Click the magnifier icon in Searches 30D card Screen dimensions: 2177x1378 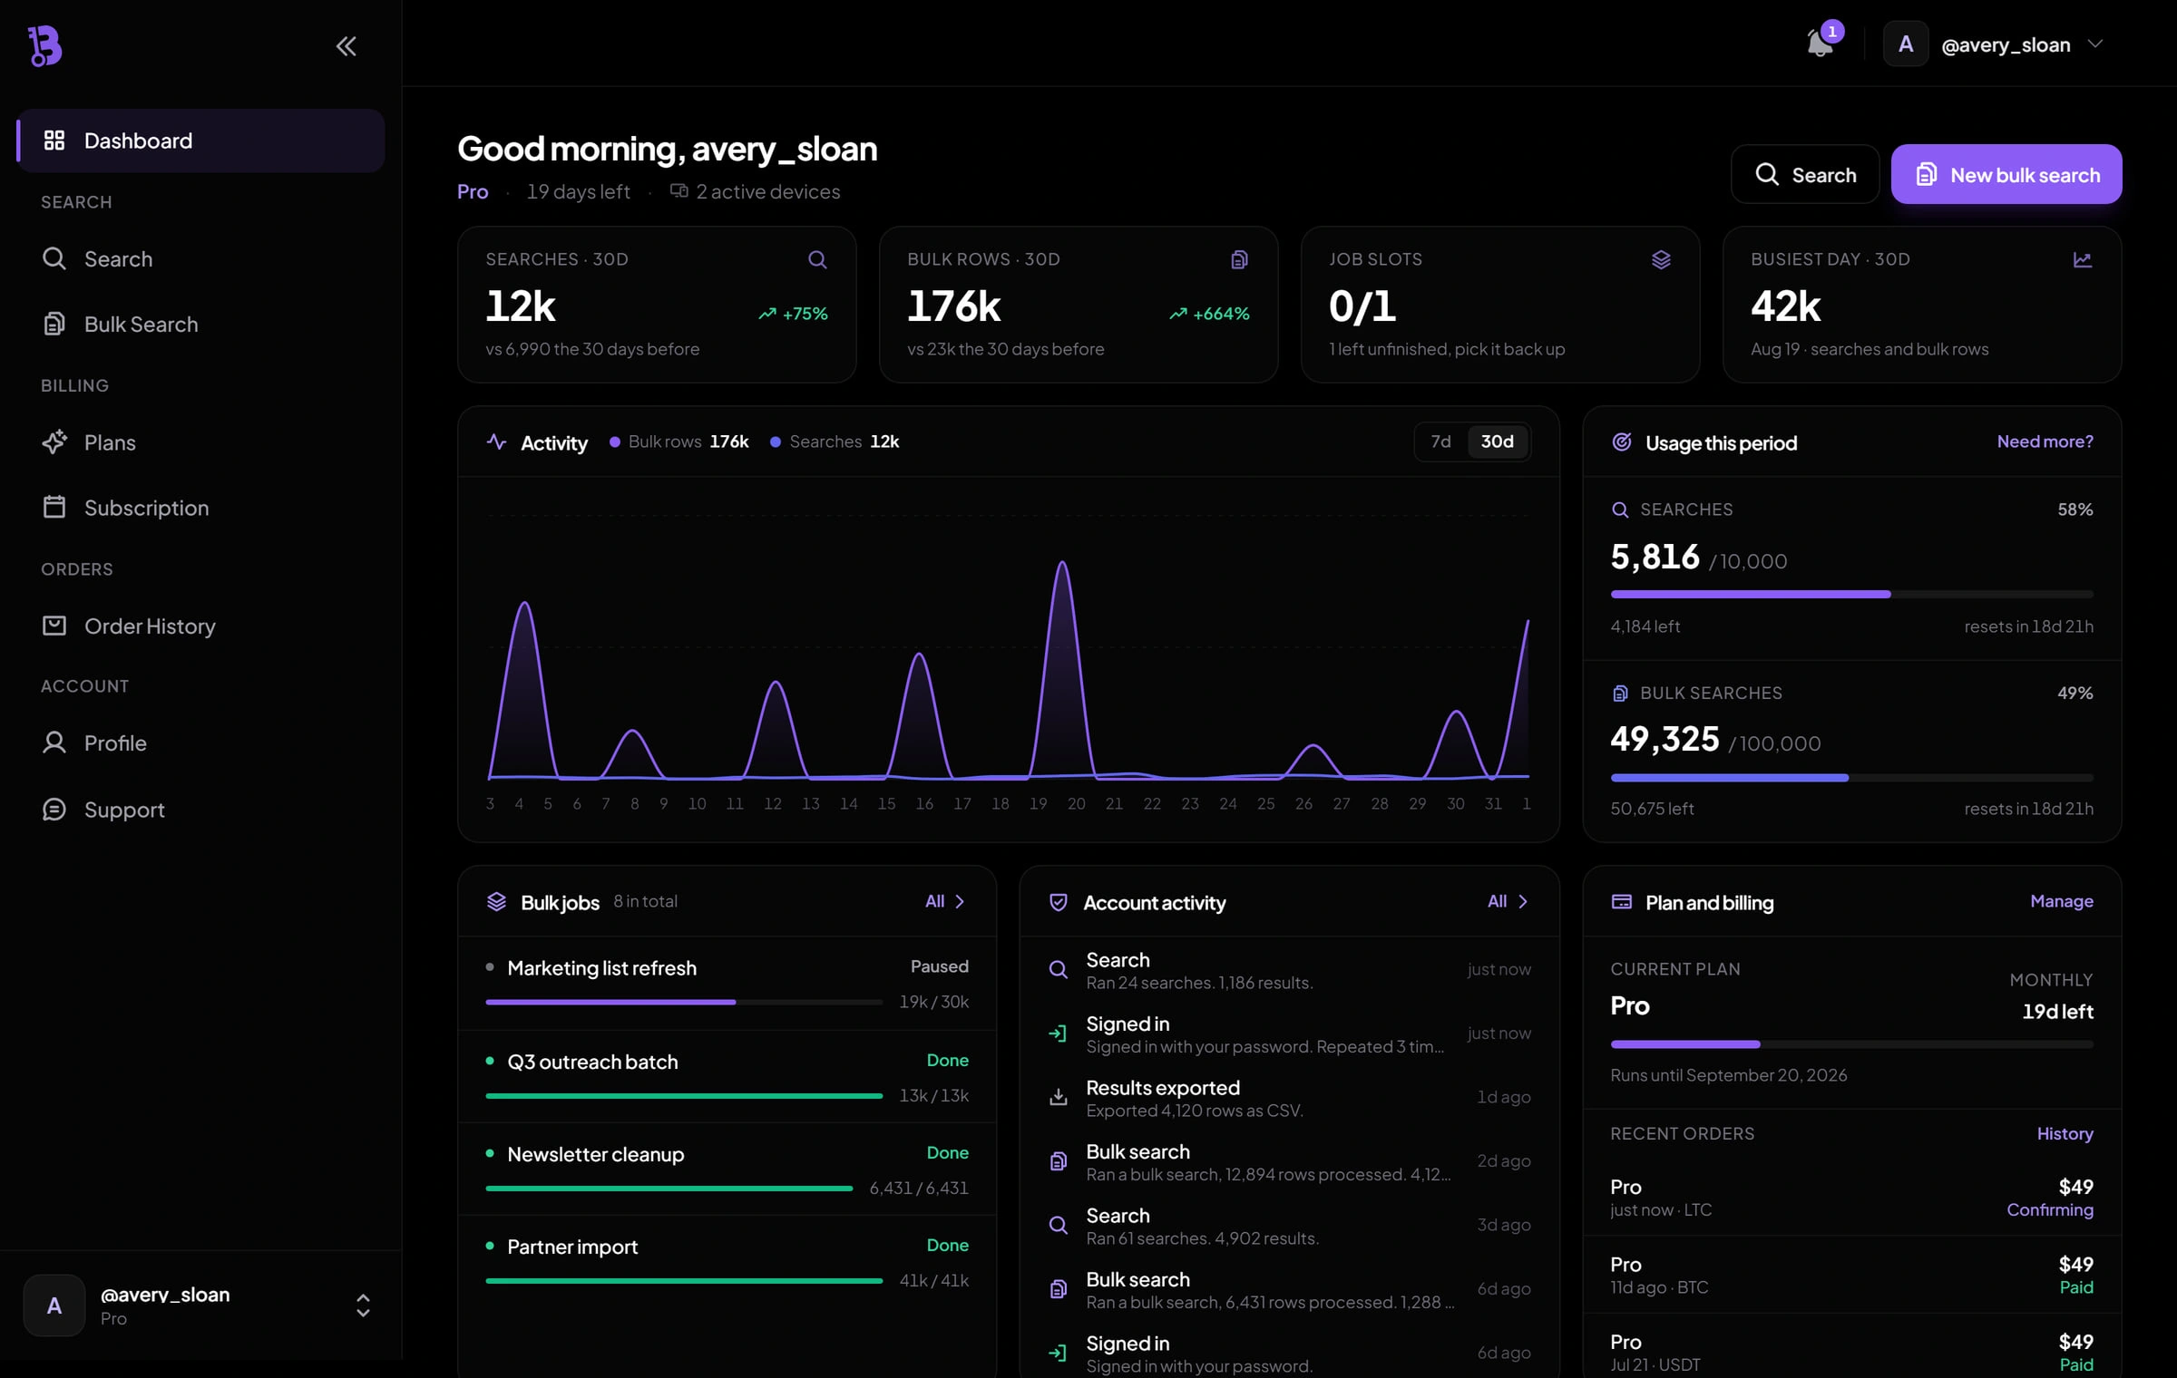pyautogui.click(x=817, y=259)
